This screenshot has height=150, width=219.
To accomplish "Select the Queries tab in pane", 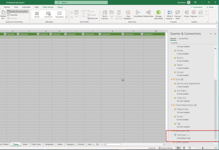I will [173, 39].
